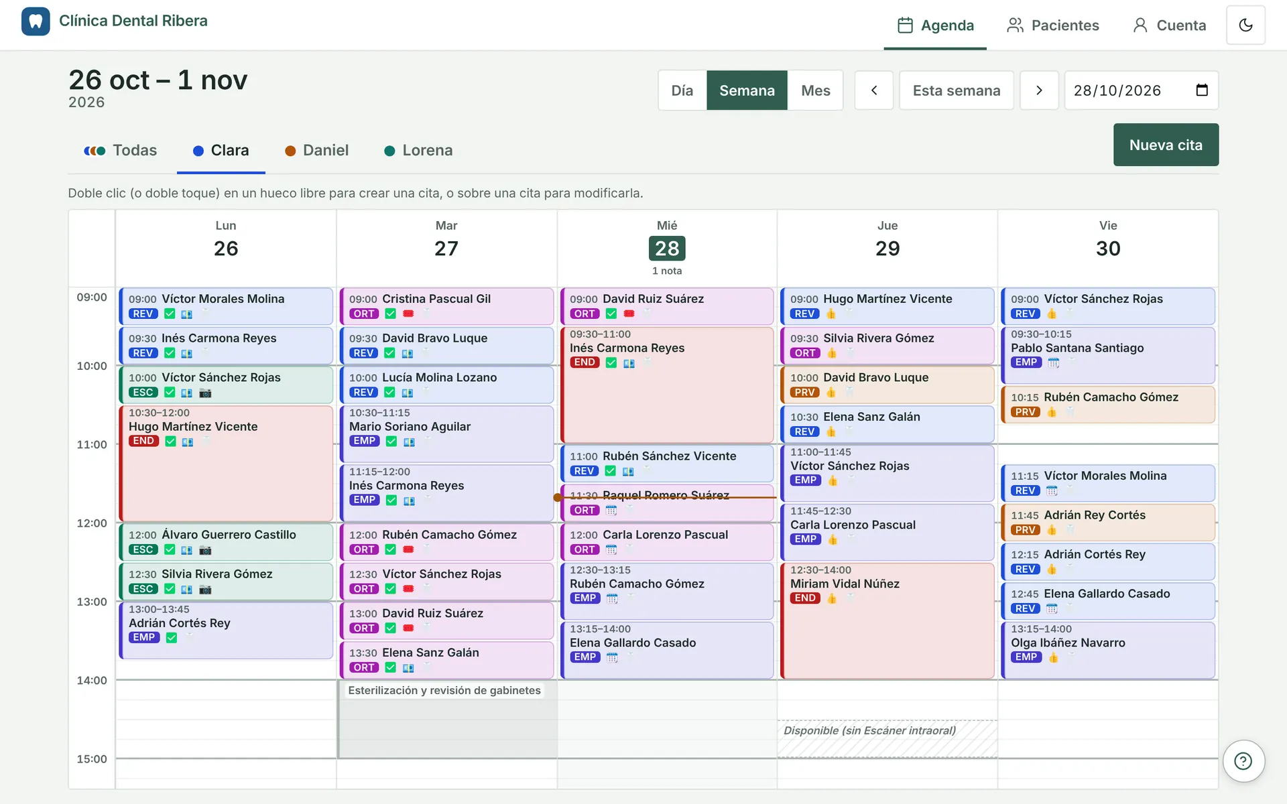Screen dimensions: 1287x804
Task: Click camera icon on Silvia Rivera Gómez 12:30
Action: (x=205, y=590)
